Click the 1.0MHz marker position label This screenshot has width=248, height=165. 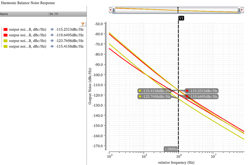point(170,149)
